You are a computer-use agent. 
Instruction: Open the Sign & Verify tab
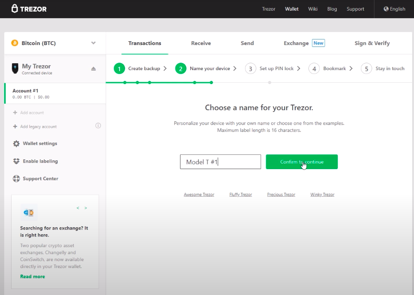coord(372,43)
